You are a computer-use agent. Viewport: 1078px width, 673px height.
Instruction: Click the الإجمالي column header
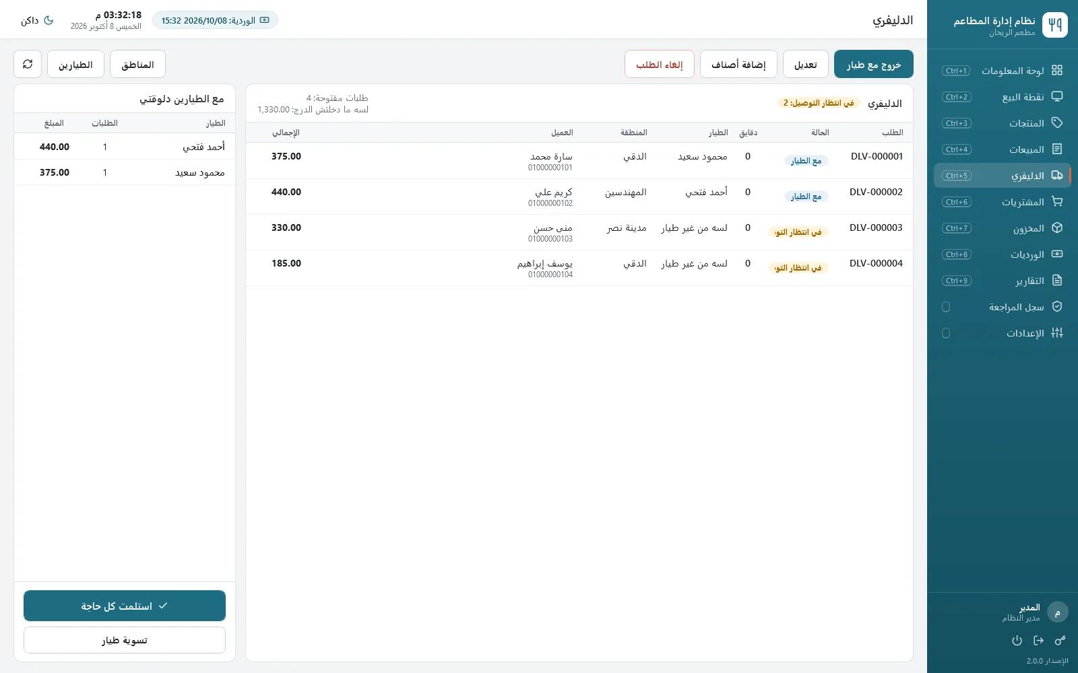[286, 133]
